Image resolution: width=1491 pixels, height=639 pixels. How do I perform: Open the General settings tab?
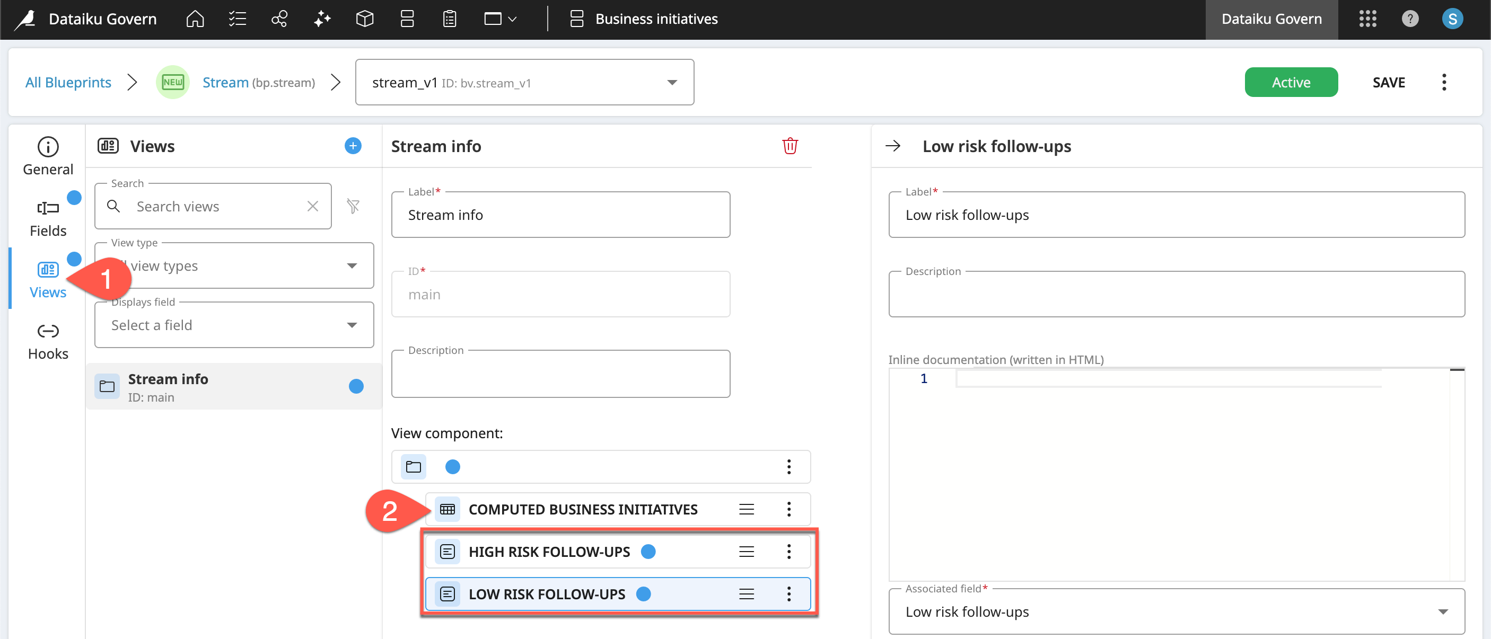[x=48, y=156]
